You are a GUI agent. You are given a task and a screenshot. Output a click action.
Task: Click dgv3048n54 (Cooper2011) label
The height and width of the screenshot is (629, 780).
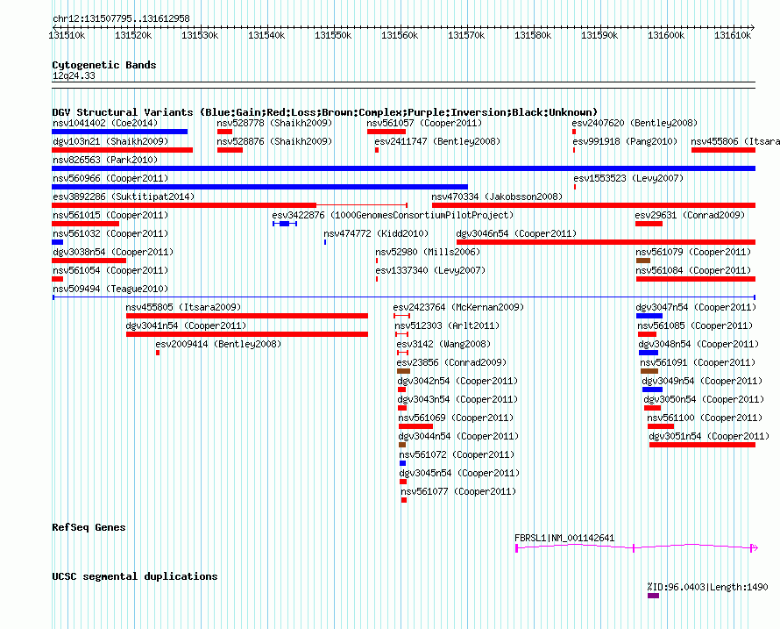click(698, 344)
